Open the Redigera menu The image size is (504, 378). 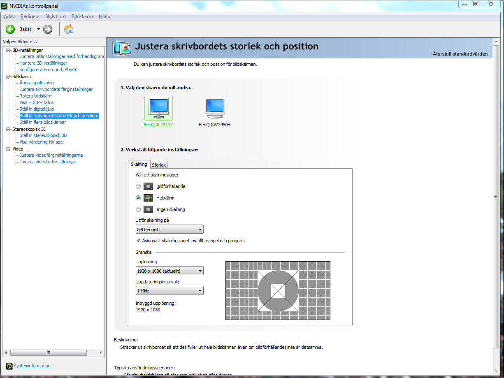(x=30, y=16)
